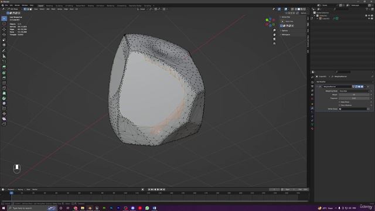Collapse the Collection tree item in outliner

(x=315, y=16)
